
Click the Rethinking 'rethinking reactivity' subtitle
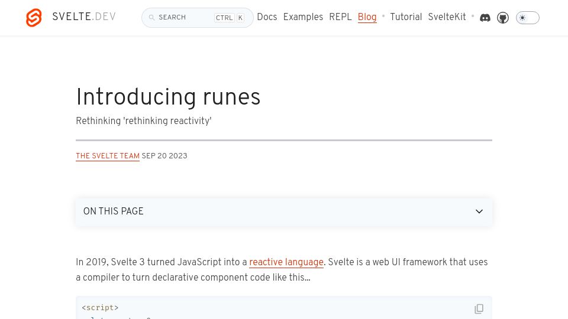click(x=143, y=121)
